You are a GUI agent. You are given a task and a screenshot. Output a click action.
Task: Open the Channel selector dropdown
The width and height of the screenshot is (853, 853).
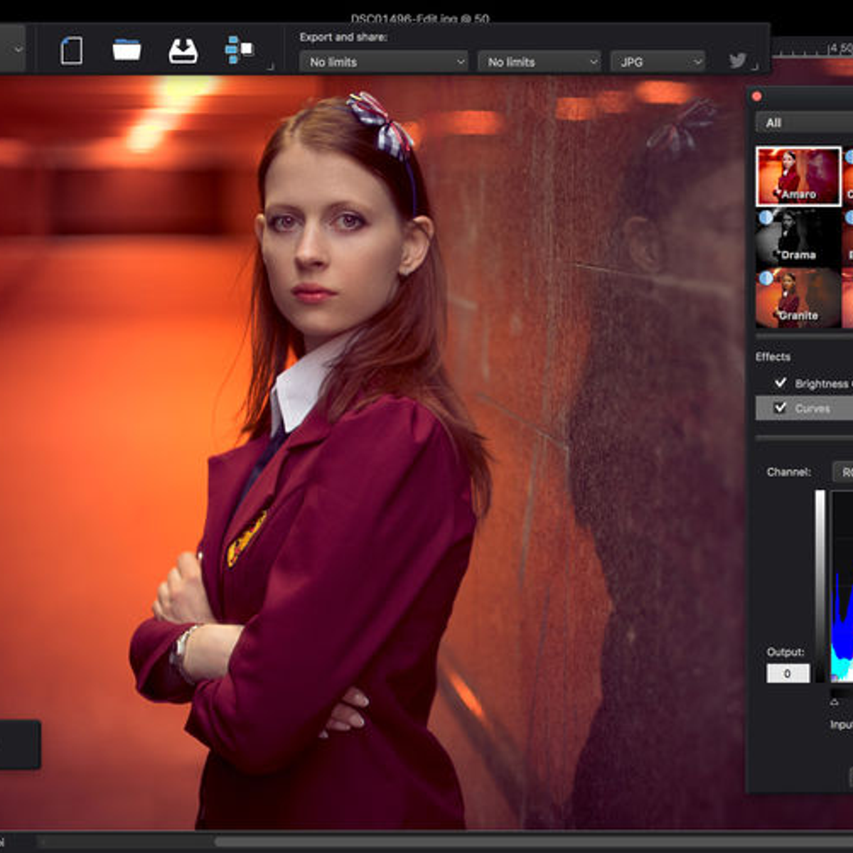[843, 472]
